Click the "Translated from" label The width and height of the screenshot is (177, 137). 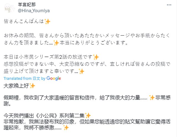18,79
